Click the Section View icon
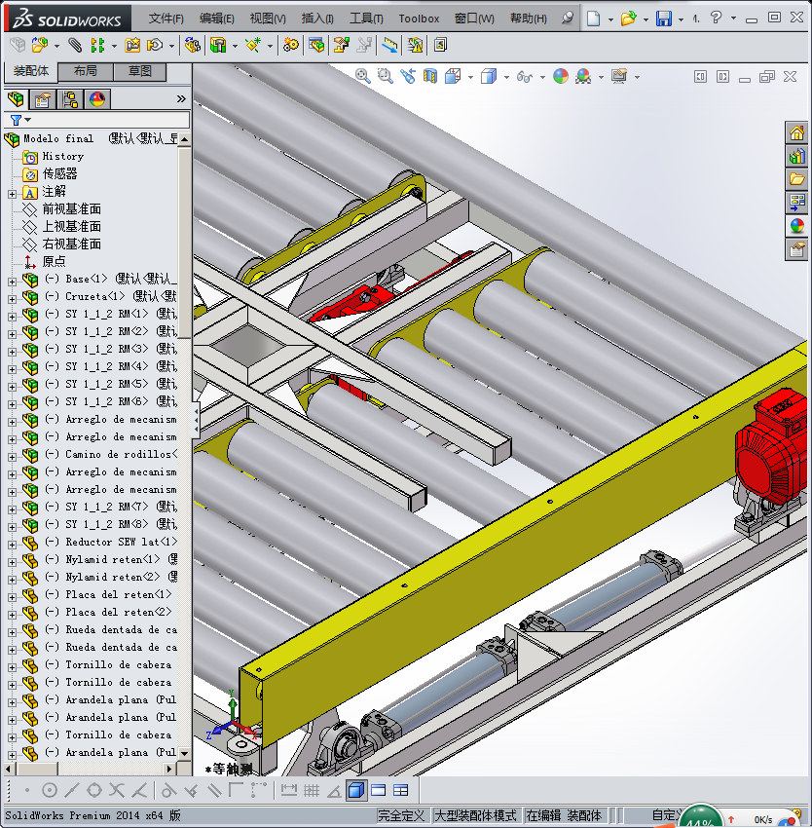Viewport: 812px width, 828px height. [x=429, y=76]
